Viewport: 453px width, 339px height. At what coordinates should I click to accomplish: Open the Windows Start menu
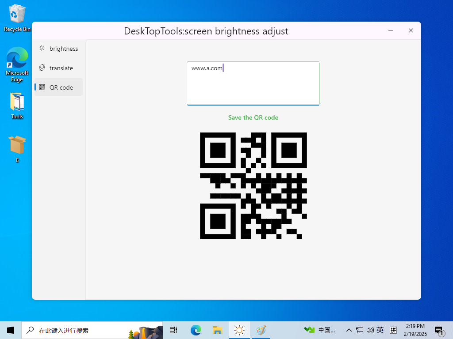click(x=11, y=330)
